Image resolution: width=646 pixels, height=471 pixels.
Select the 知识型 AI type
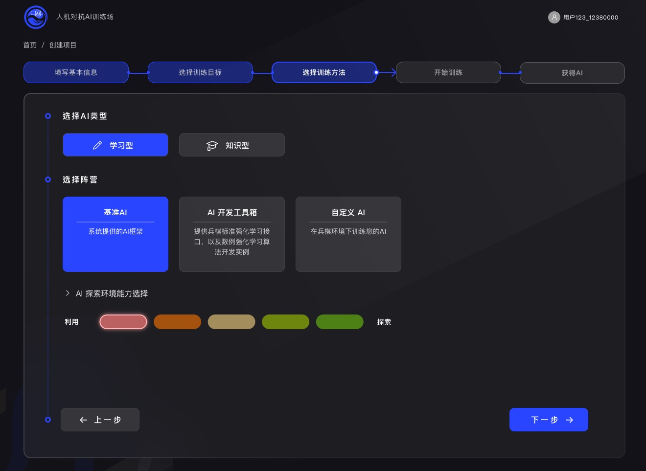pyautogui.click(x=231, y=145)
